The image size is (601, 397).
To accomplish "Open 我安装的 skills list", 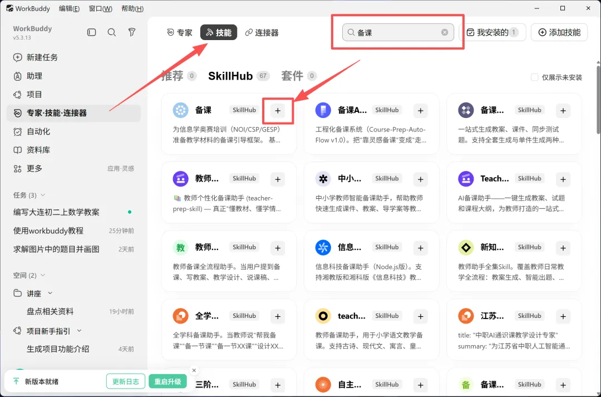I will pyautogui.click(x=492, y=33).
